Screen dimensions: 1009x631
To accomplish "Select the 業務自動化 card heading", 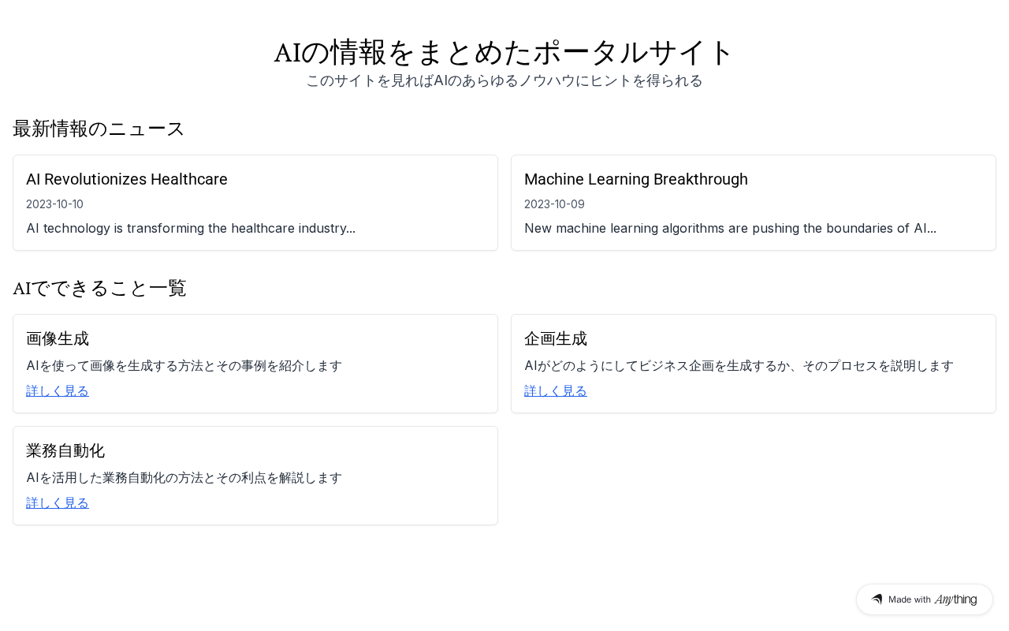I will (x=65, y=450).
